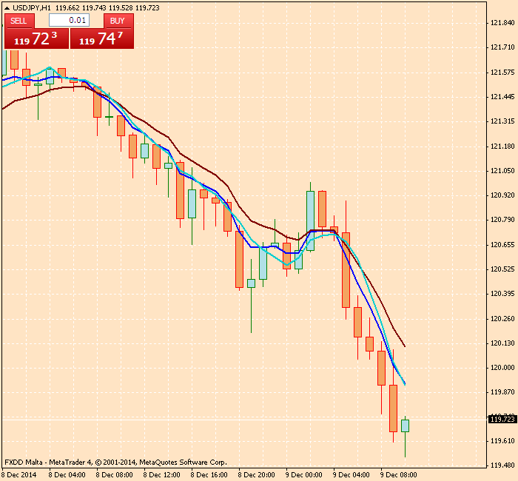Click the 9 Dec 08:00 time label
Viewport: 518px width, 481px height.
coord(398,474)
